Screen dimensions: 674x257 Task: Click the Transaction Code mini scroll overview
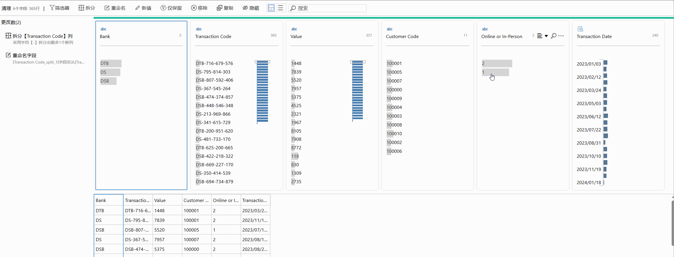[x=262, y=92]
